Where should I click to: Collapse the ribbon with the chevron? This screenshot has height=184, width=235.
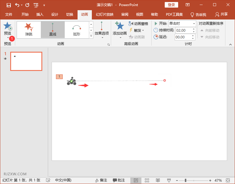pyautogui.click(x=231, y=44)
